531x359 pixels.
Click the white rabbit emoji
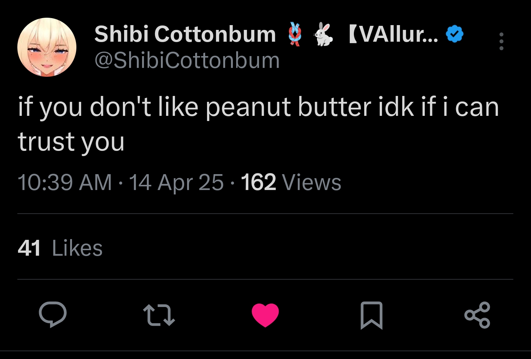tap(324, 34)
